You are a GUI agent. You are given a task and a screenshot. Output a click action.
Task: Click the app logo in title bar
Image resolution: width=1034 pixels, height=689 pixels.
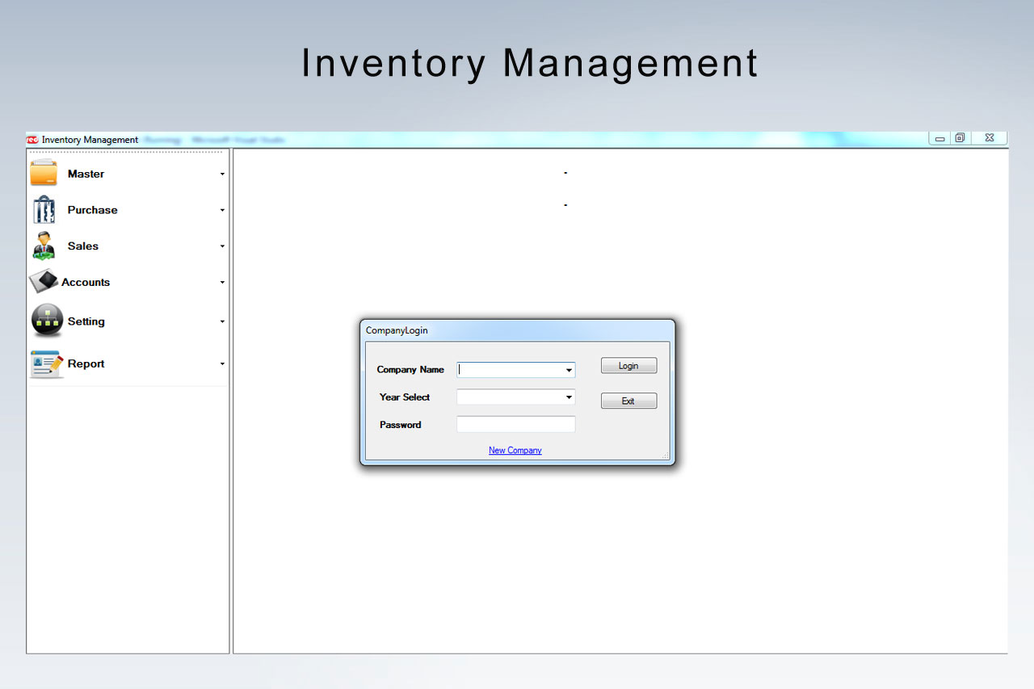point(32,140)
